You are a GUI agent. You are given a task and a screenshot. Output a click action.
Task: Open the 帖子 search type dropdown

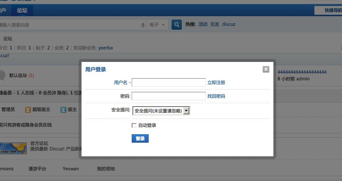(x=157, y=25)
